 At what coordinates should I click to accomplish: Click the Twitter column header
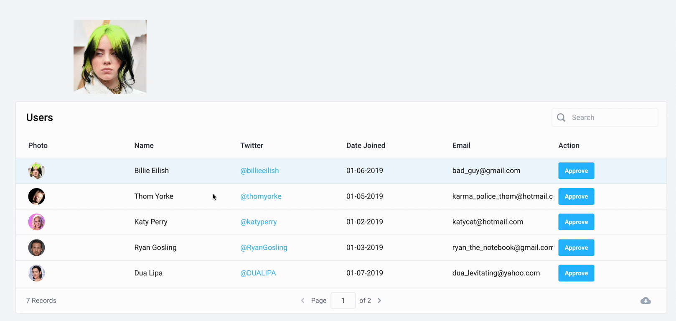click(252, 145)
